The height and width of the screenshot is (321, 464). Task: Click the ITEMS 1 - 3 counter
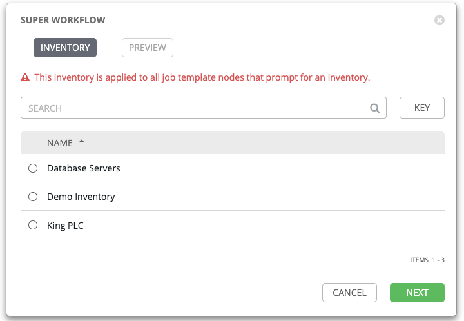tap(427, 260)
